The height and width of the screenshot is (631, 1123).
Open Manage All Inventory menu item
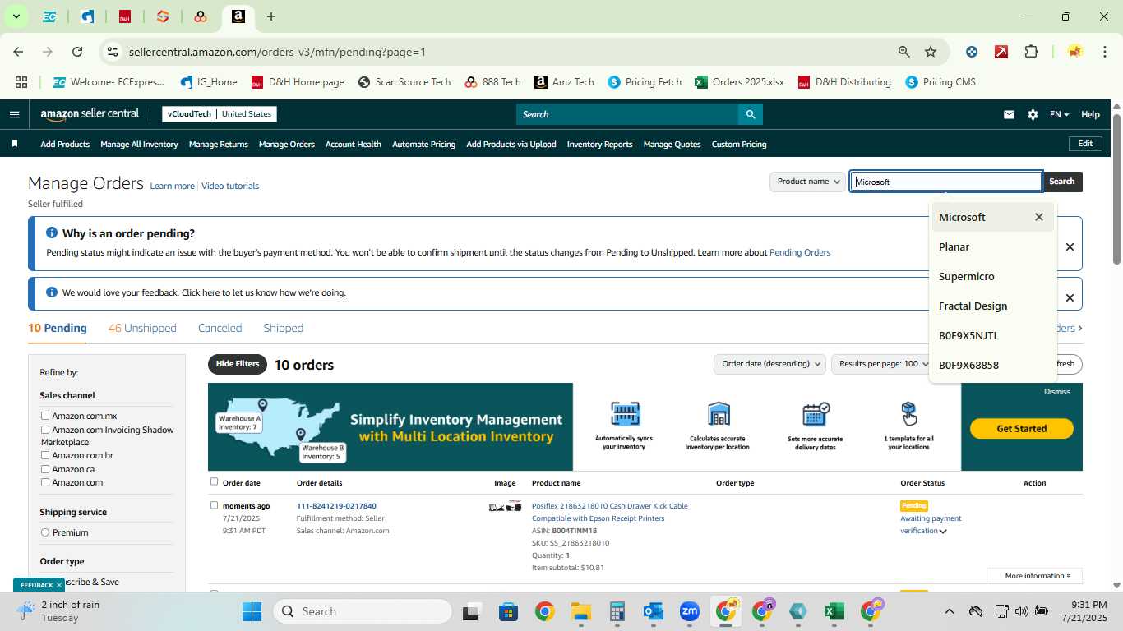tap(139, 144)
